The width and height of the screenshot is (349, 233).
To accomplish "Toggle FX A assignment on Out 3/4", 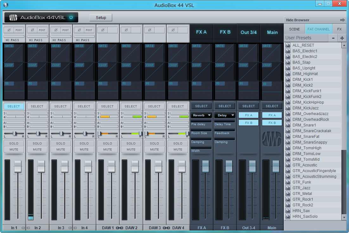I will click(x=249, y=115).
